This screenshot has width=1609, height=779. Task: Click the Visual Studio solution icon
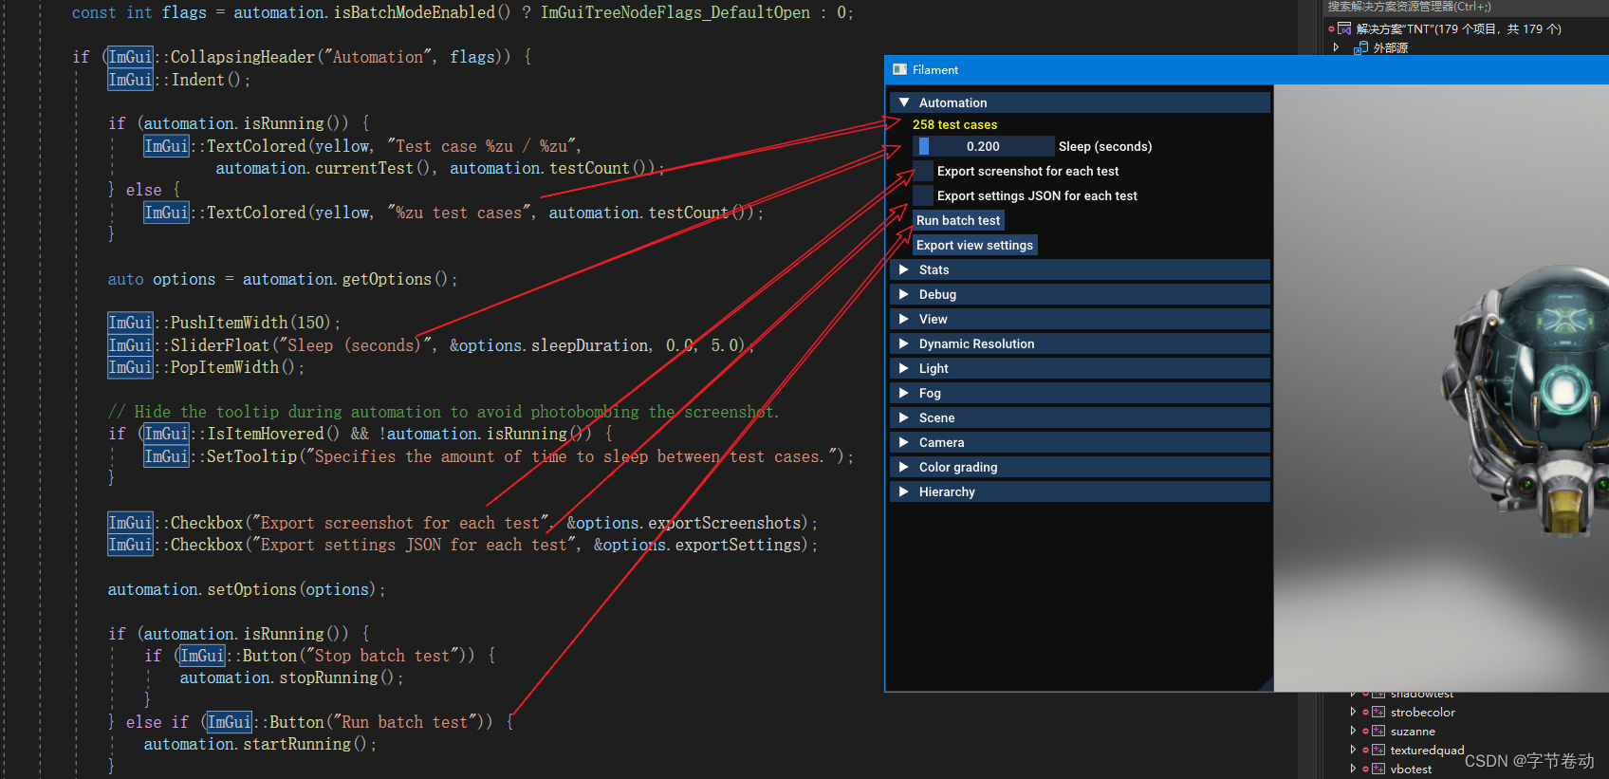pos(1344,29)
